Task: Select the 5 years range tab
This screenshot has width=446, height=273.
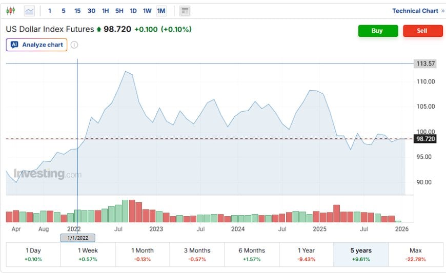Action: [361, 255]
